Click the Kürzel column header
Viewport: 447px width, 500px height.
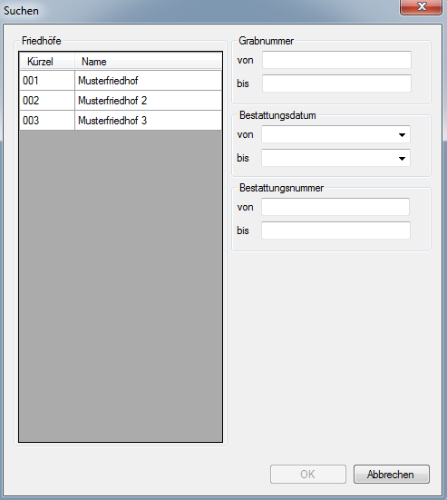(47, 61)
